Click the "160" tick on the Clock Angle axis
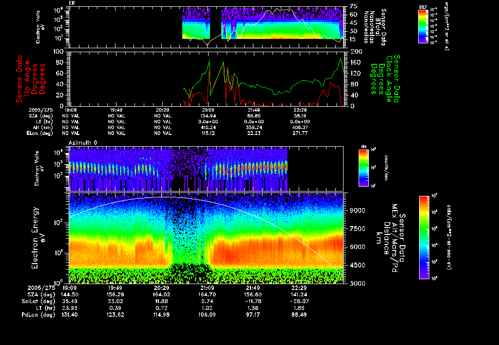The image size is (499, 345). pyautogui.click(x=355, y=62)
